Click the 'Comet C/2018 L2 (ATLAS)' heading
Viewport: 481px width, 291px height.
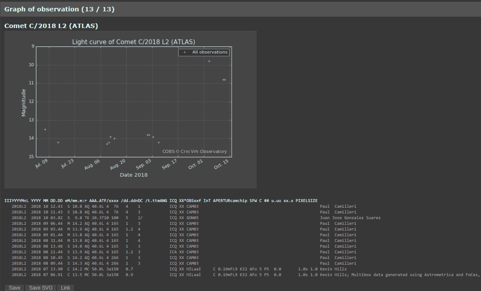[51, 26]
